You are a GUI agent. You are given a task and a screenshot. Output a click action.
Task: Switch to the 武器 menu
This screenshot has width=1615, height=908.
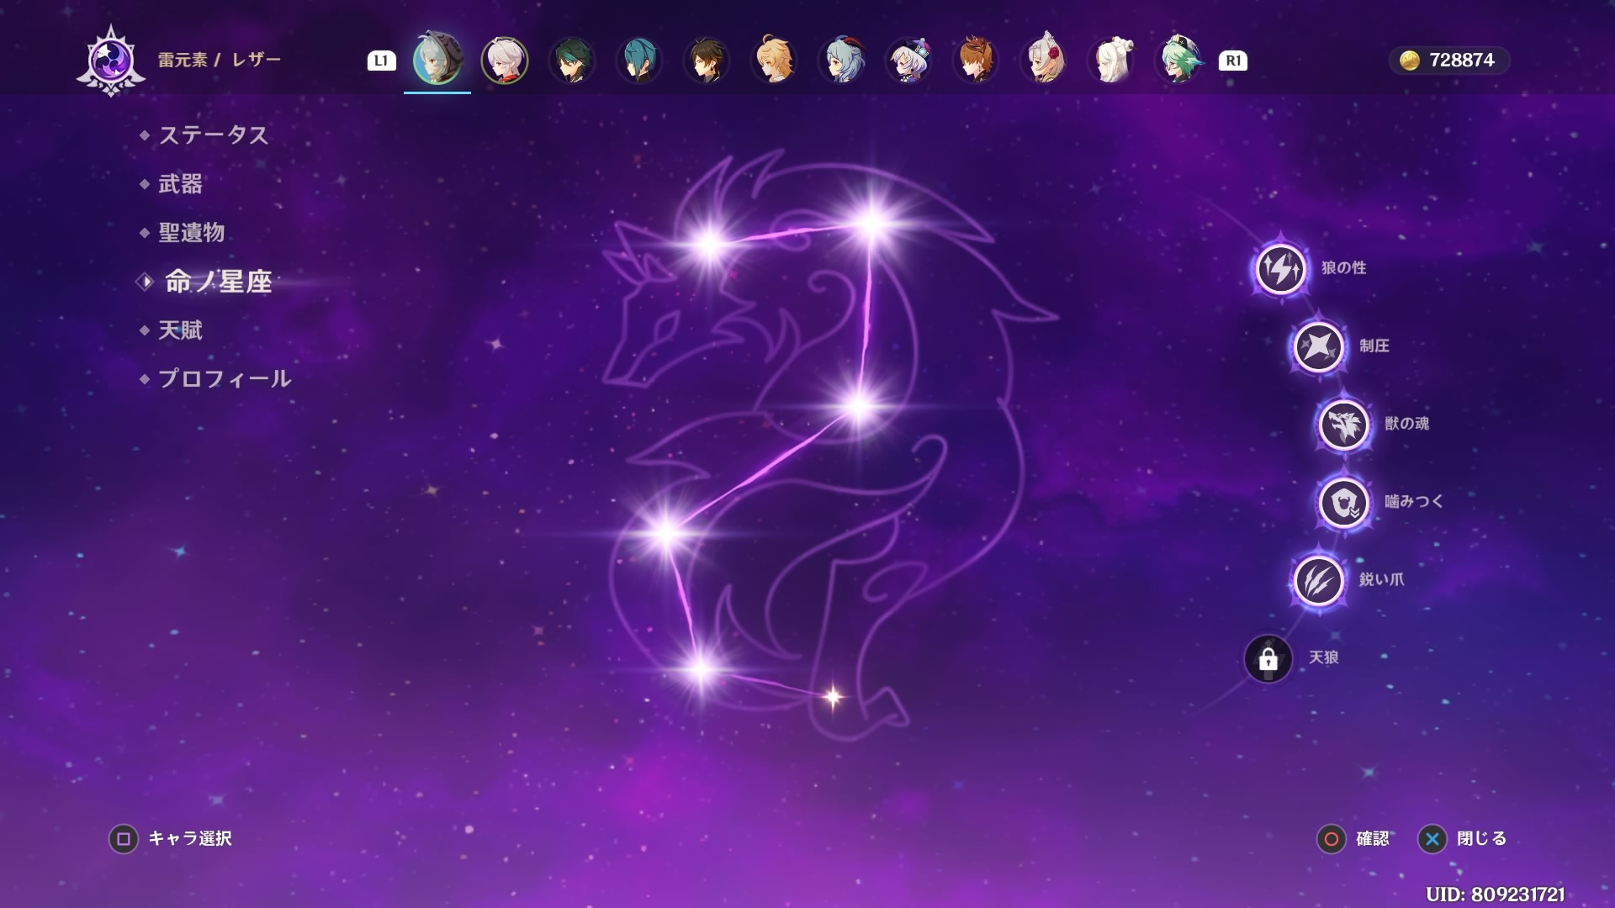180,184
